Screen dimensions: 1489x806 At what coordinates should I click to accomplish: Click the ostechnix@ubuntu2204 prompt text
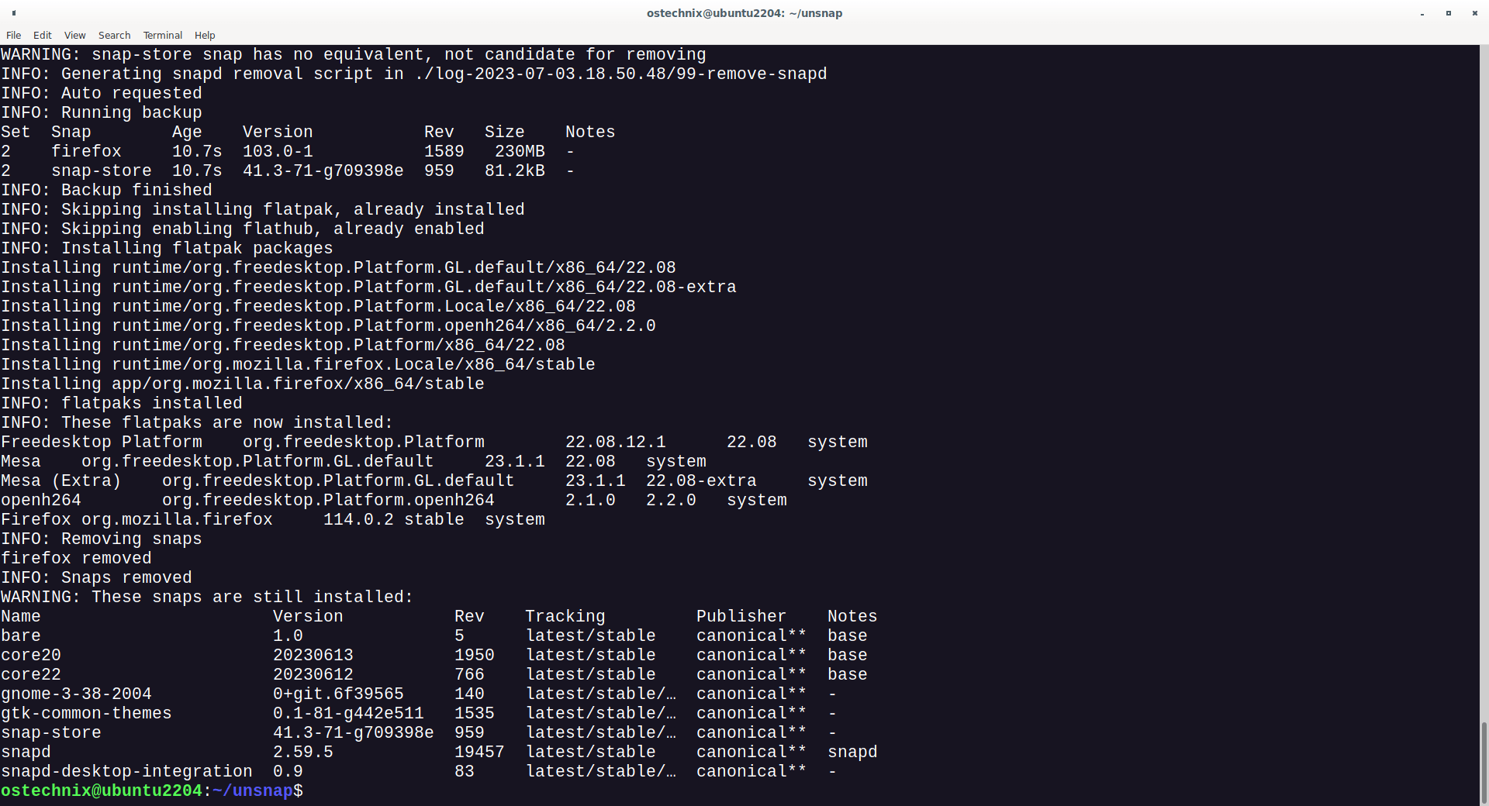click(102, 790)
